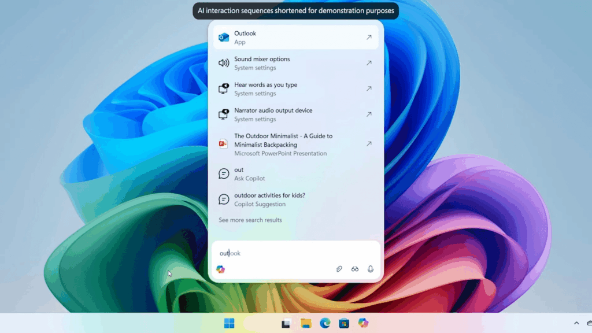Click See more search results

(x=250, y=220)
